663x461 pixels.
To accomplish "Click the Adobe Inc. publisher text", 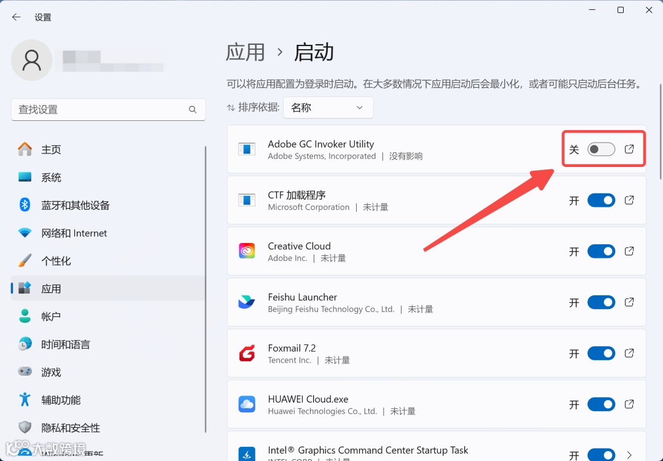I will pyautogui.click(x=287, y=258).
